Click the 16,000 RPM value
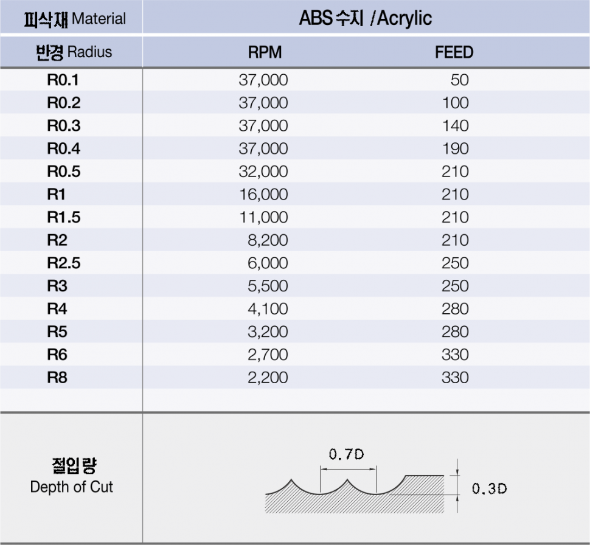The height and width of the screenshot is (545, 590). 263,195
